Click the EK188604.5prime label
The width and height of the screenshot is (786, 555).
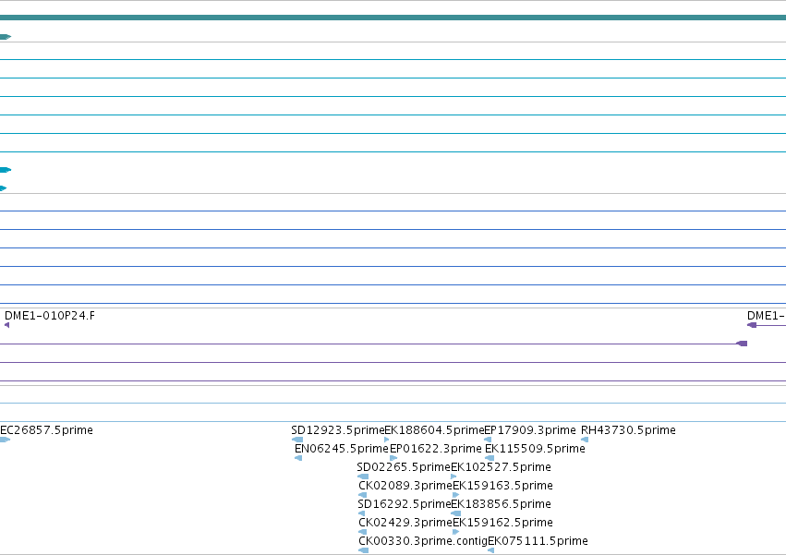tap(434, 430)
